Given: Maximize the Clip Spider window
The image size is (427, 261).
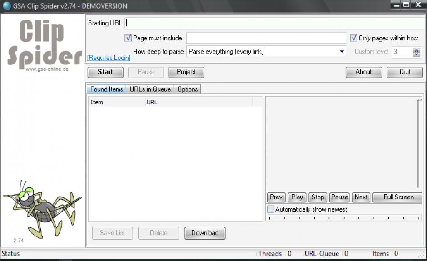Looking at the screenshot, I should pyautogui.click(x=406, y=5).
